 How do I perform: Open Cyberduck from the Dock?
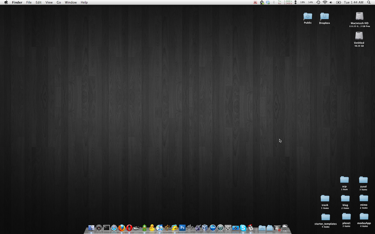(x=152, y=228)
